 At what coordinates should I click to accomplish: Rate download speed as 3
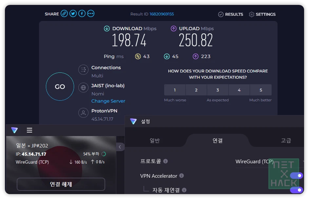tap(218, 90)
